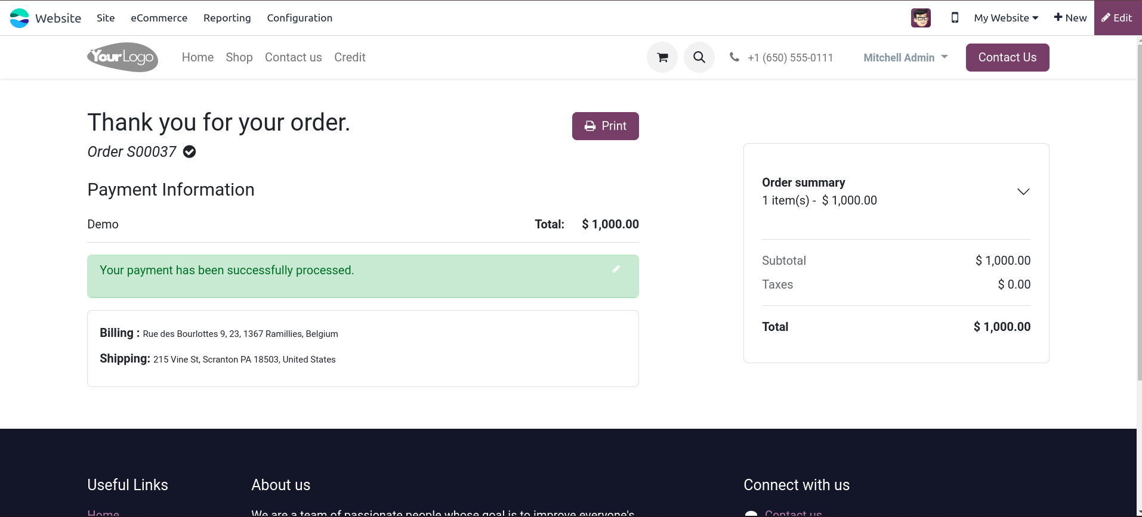Expand the Order summary chevron

click(1023, 191)
